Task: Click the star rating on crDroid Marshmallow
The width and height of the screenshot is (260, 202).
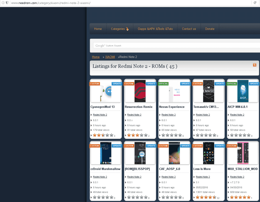Action: [x=103, y=197]
